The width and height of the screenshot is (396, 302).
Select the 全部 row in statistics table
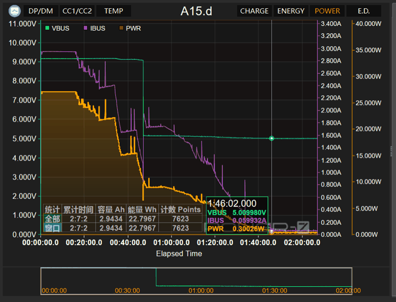[52, 219]
